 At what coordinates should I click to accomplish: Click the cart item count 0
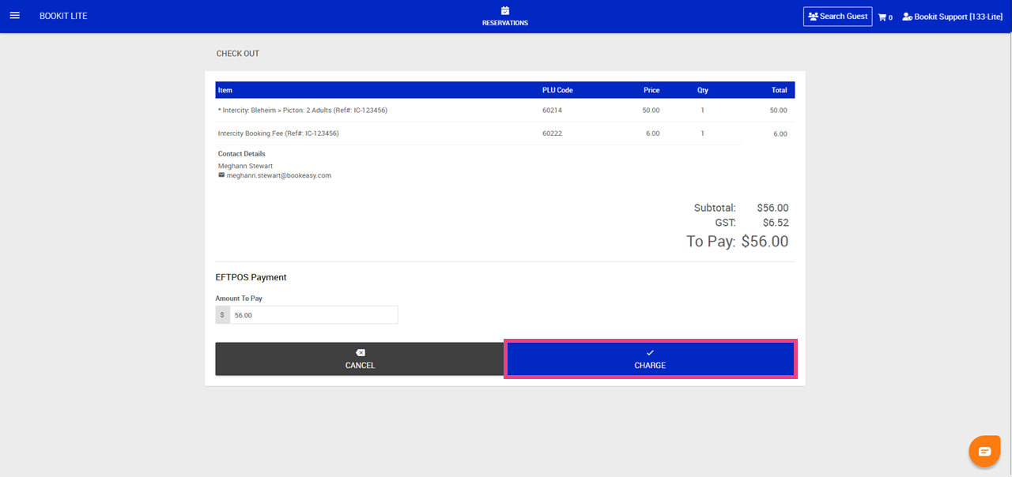(890, 17)
